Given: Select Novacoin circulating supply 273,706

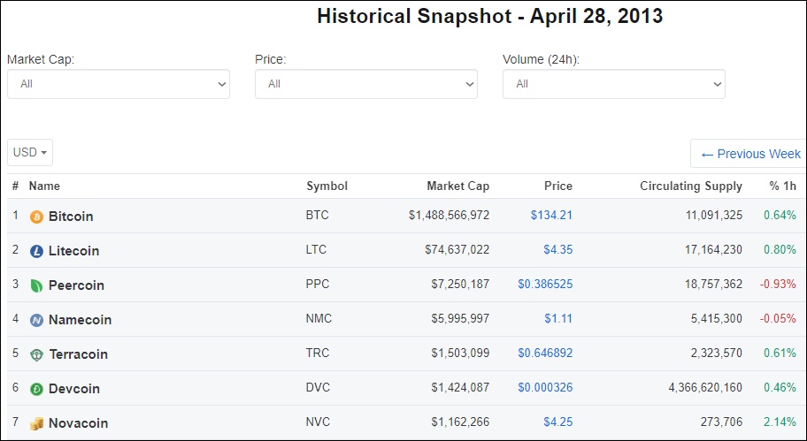Looking at the screenshot, I should (721, 422).
